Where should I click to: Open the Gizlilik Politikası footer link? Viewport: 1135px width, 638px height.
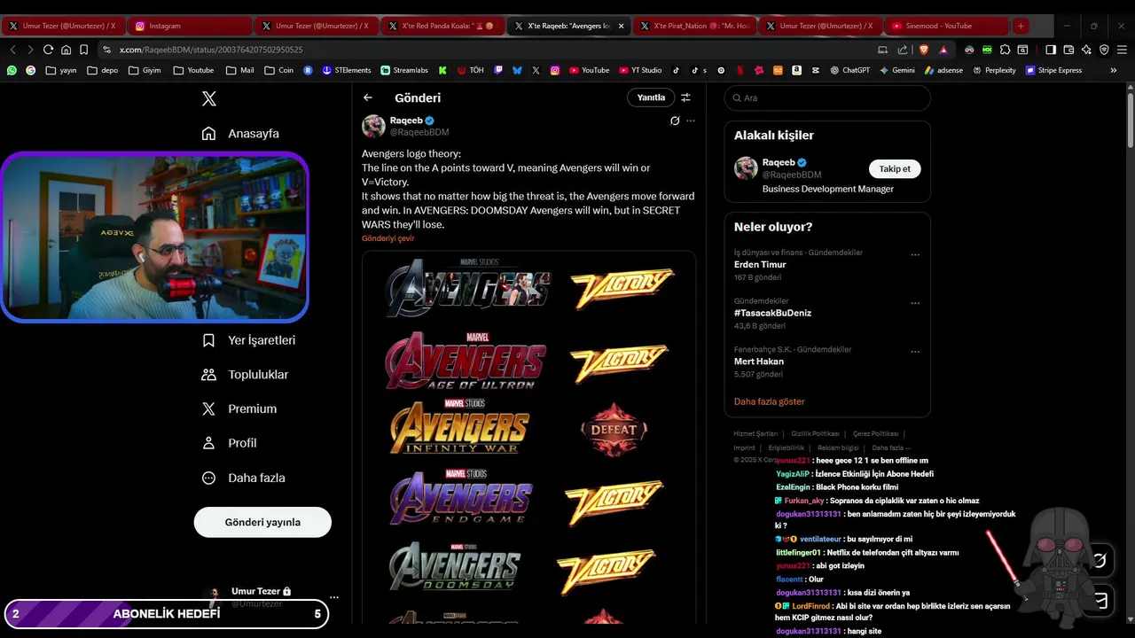coord(815,434)
